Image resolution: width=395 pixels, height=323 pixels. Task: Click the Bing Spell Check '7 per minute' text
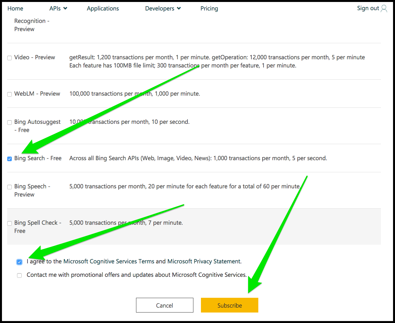tap(166, 223)
